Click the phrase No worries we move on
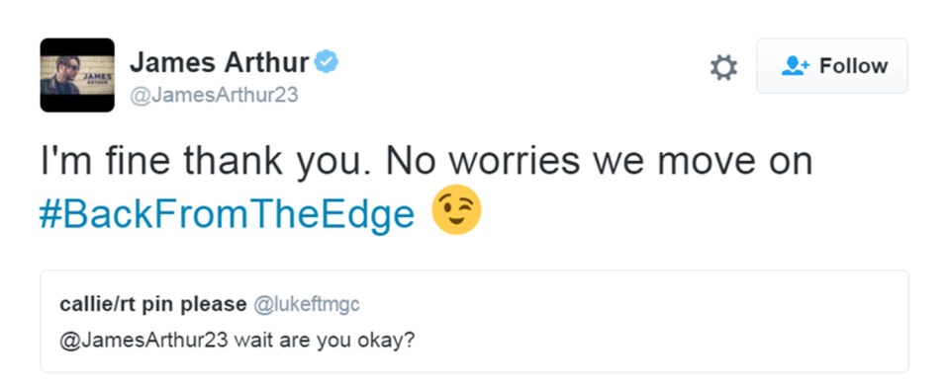 click(600, 161)
